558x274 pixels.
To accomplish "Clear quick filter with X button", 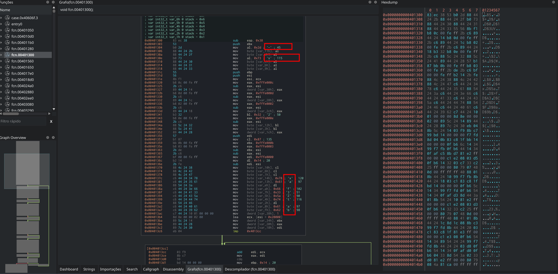I will pyautogui.click(x=51, y=121).
